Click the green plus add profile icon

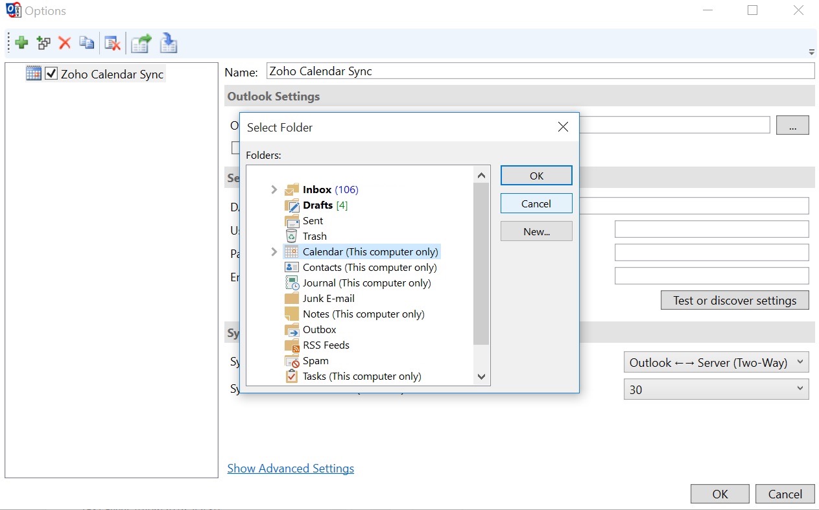pos(21,43)
